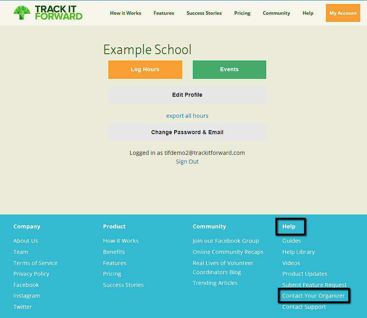Image resolution: width=367 pixels, height=318 pixels.
Task: Click the Sign Out link
Action: click(x=187, y=162)
